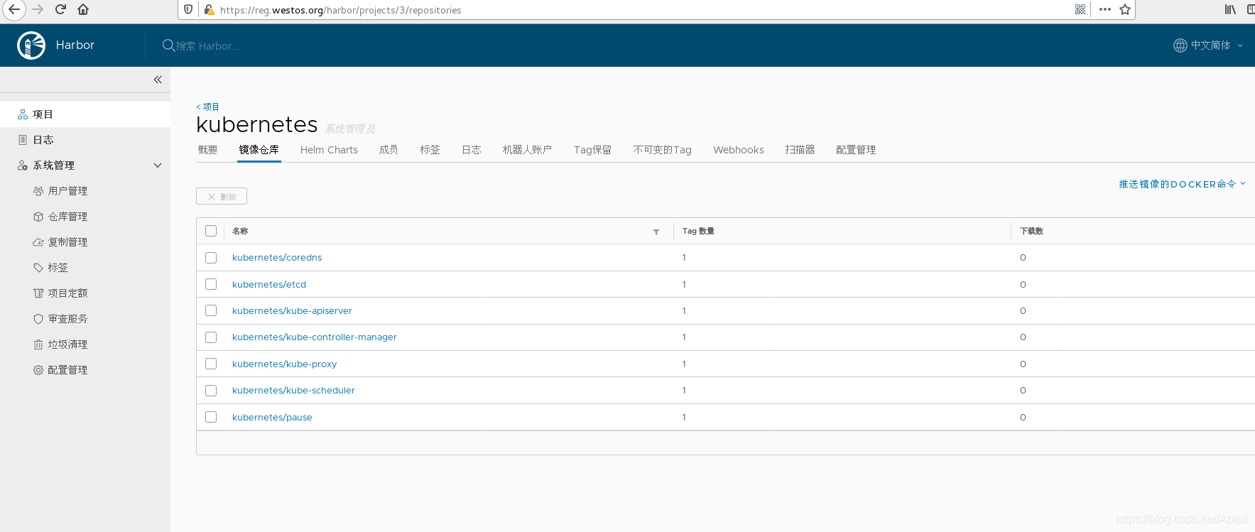Open 日志 in the sidebar
The image size is (1255, 532).
[85, 140]
